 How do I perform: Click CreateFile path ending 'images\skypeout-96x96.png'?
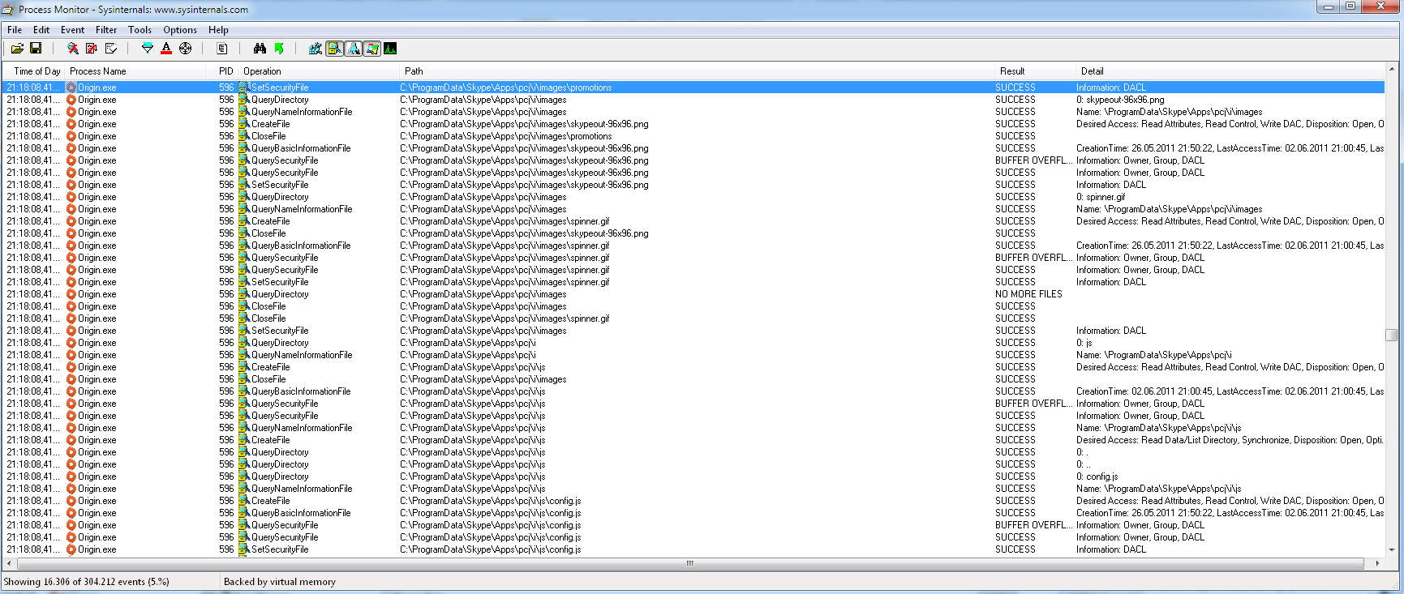pos(524,124)
